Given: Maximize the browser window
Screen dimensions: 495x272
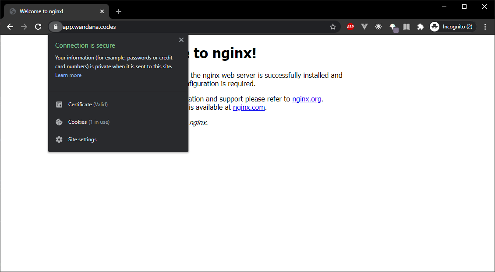Looking at the screenshot, I should [x=464, y=7].
